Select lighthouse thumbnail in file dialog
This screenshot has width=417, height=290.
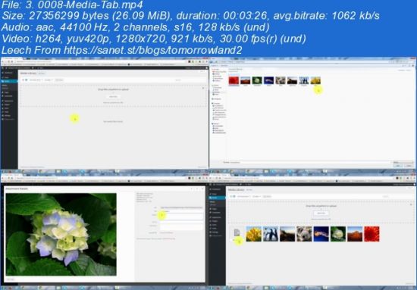[x=292, y=81]
